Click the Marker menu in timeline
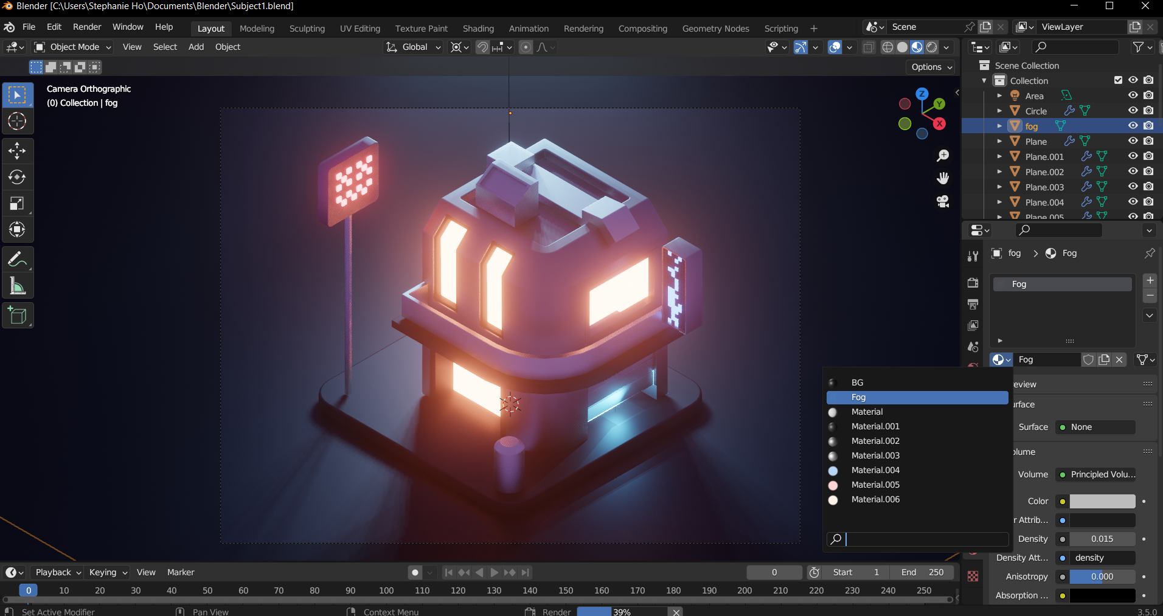1163x616 pixels. 181,572
